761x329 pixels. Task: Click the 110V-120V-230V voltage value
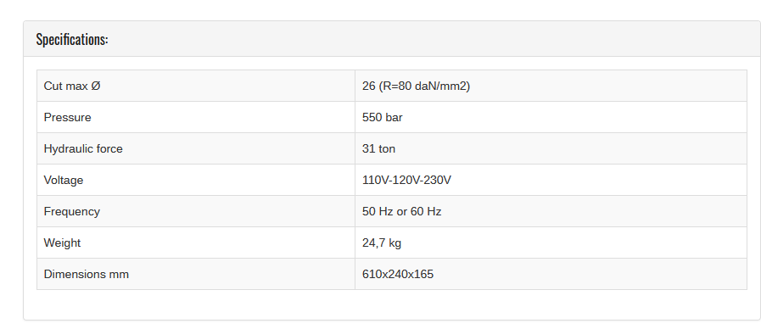click(x=406, y=180)
